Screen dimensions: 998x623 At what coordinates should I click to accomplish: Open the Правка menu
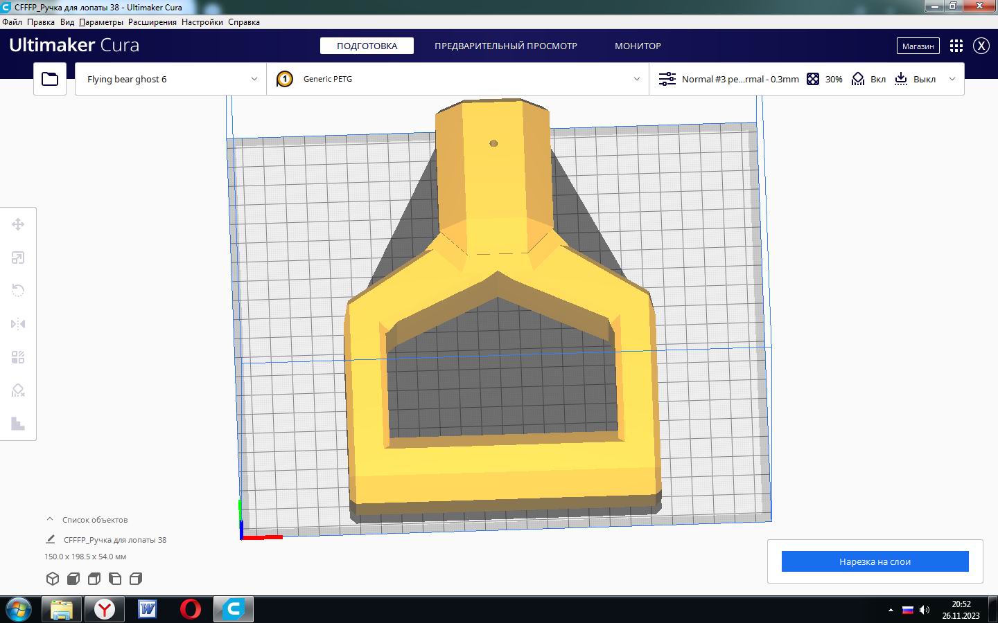41,22
